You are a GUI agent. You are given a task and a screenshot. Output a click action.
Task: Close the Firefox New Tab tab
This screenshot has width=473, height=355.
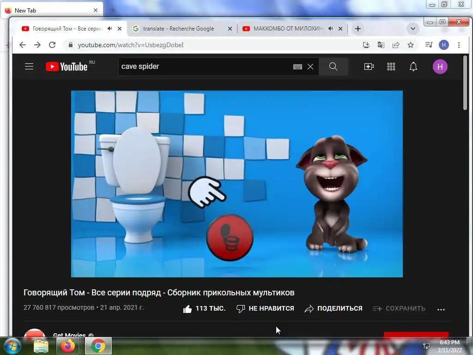(96, 10)
